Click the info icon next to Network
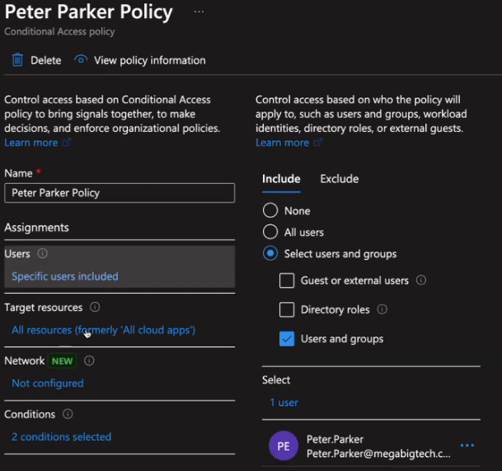 pyautogui.click(x=89, y=361)
